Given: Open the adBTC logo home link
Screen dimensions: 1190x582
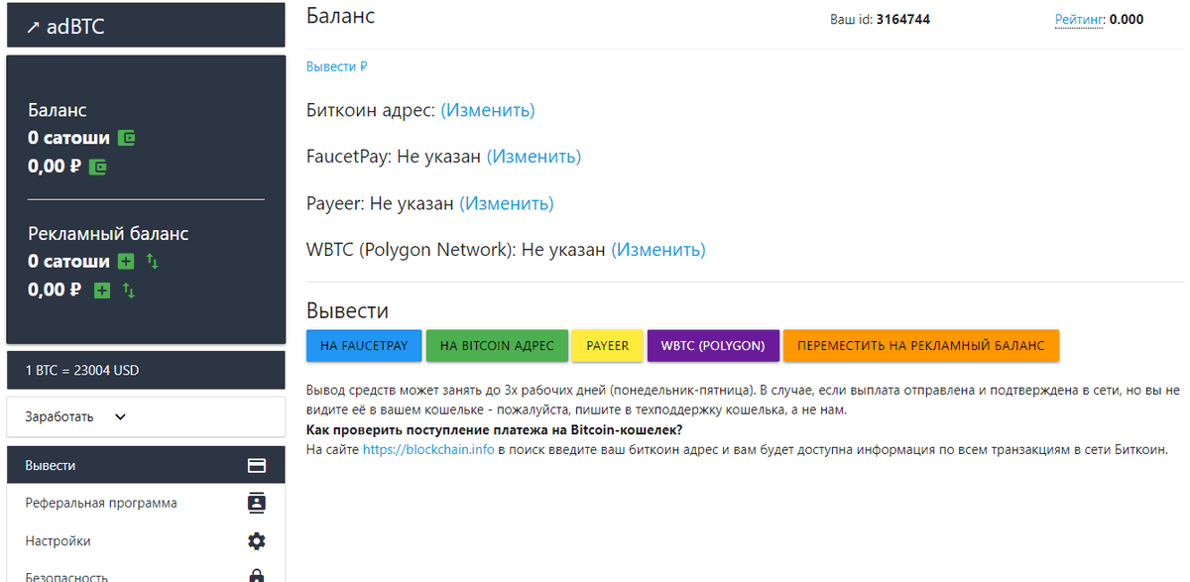Looking at the screenshot, I should (65, 28).
